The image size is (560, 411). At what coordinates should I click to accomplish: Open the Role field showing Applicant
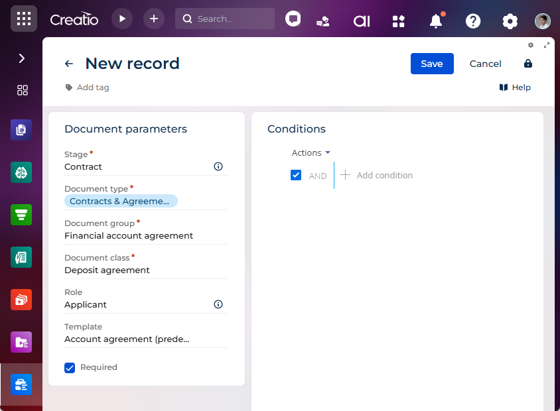pyautogui.click(x=146, y=304)
